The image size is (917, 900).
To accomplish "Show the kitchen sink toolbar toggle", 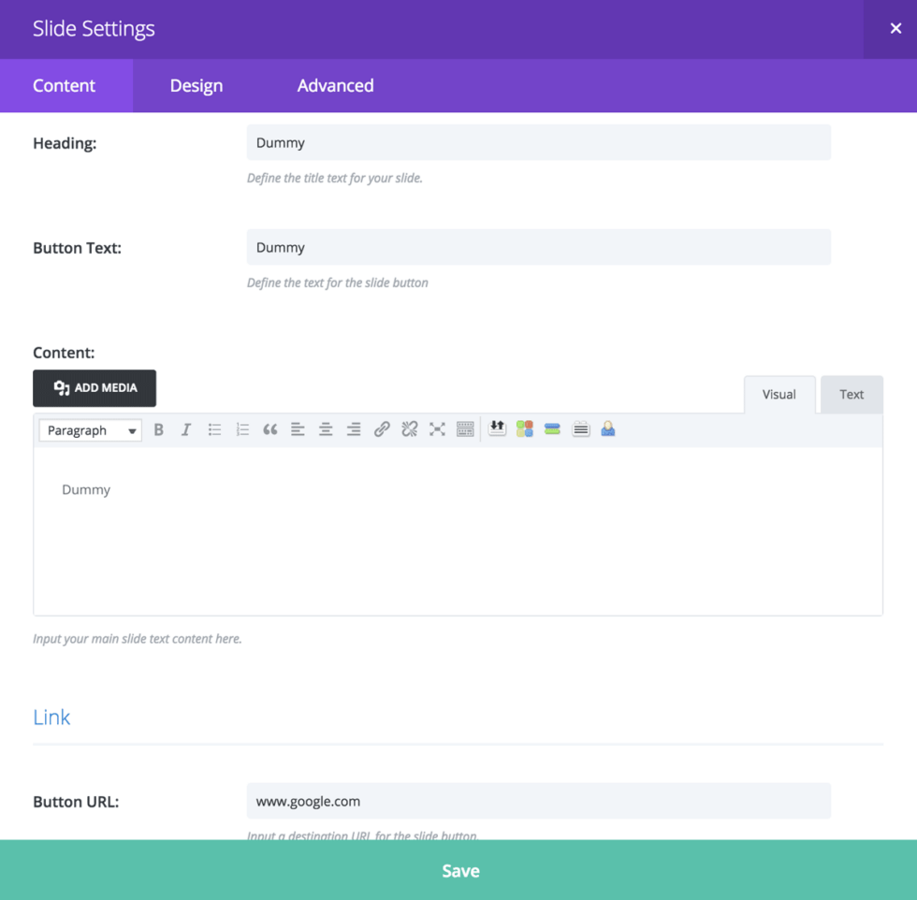I will tap(465, 429).
